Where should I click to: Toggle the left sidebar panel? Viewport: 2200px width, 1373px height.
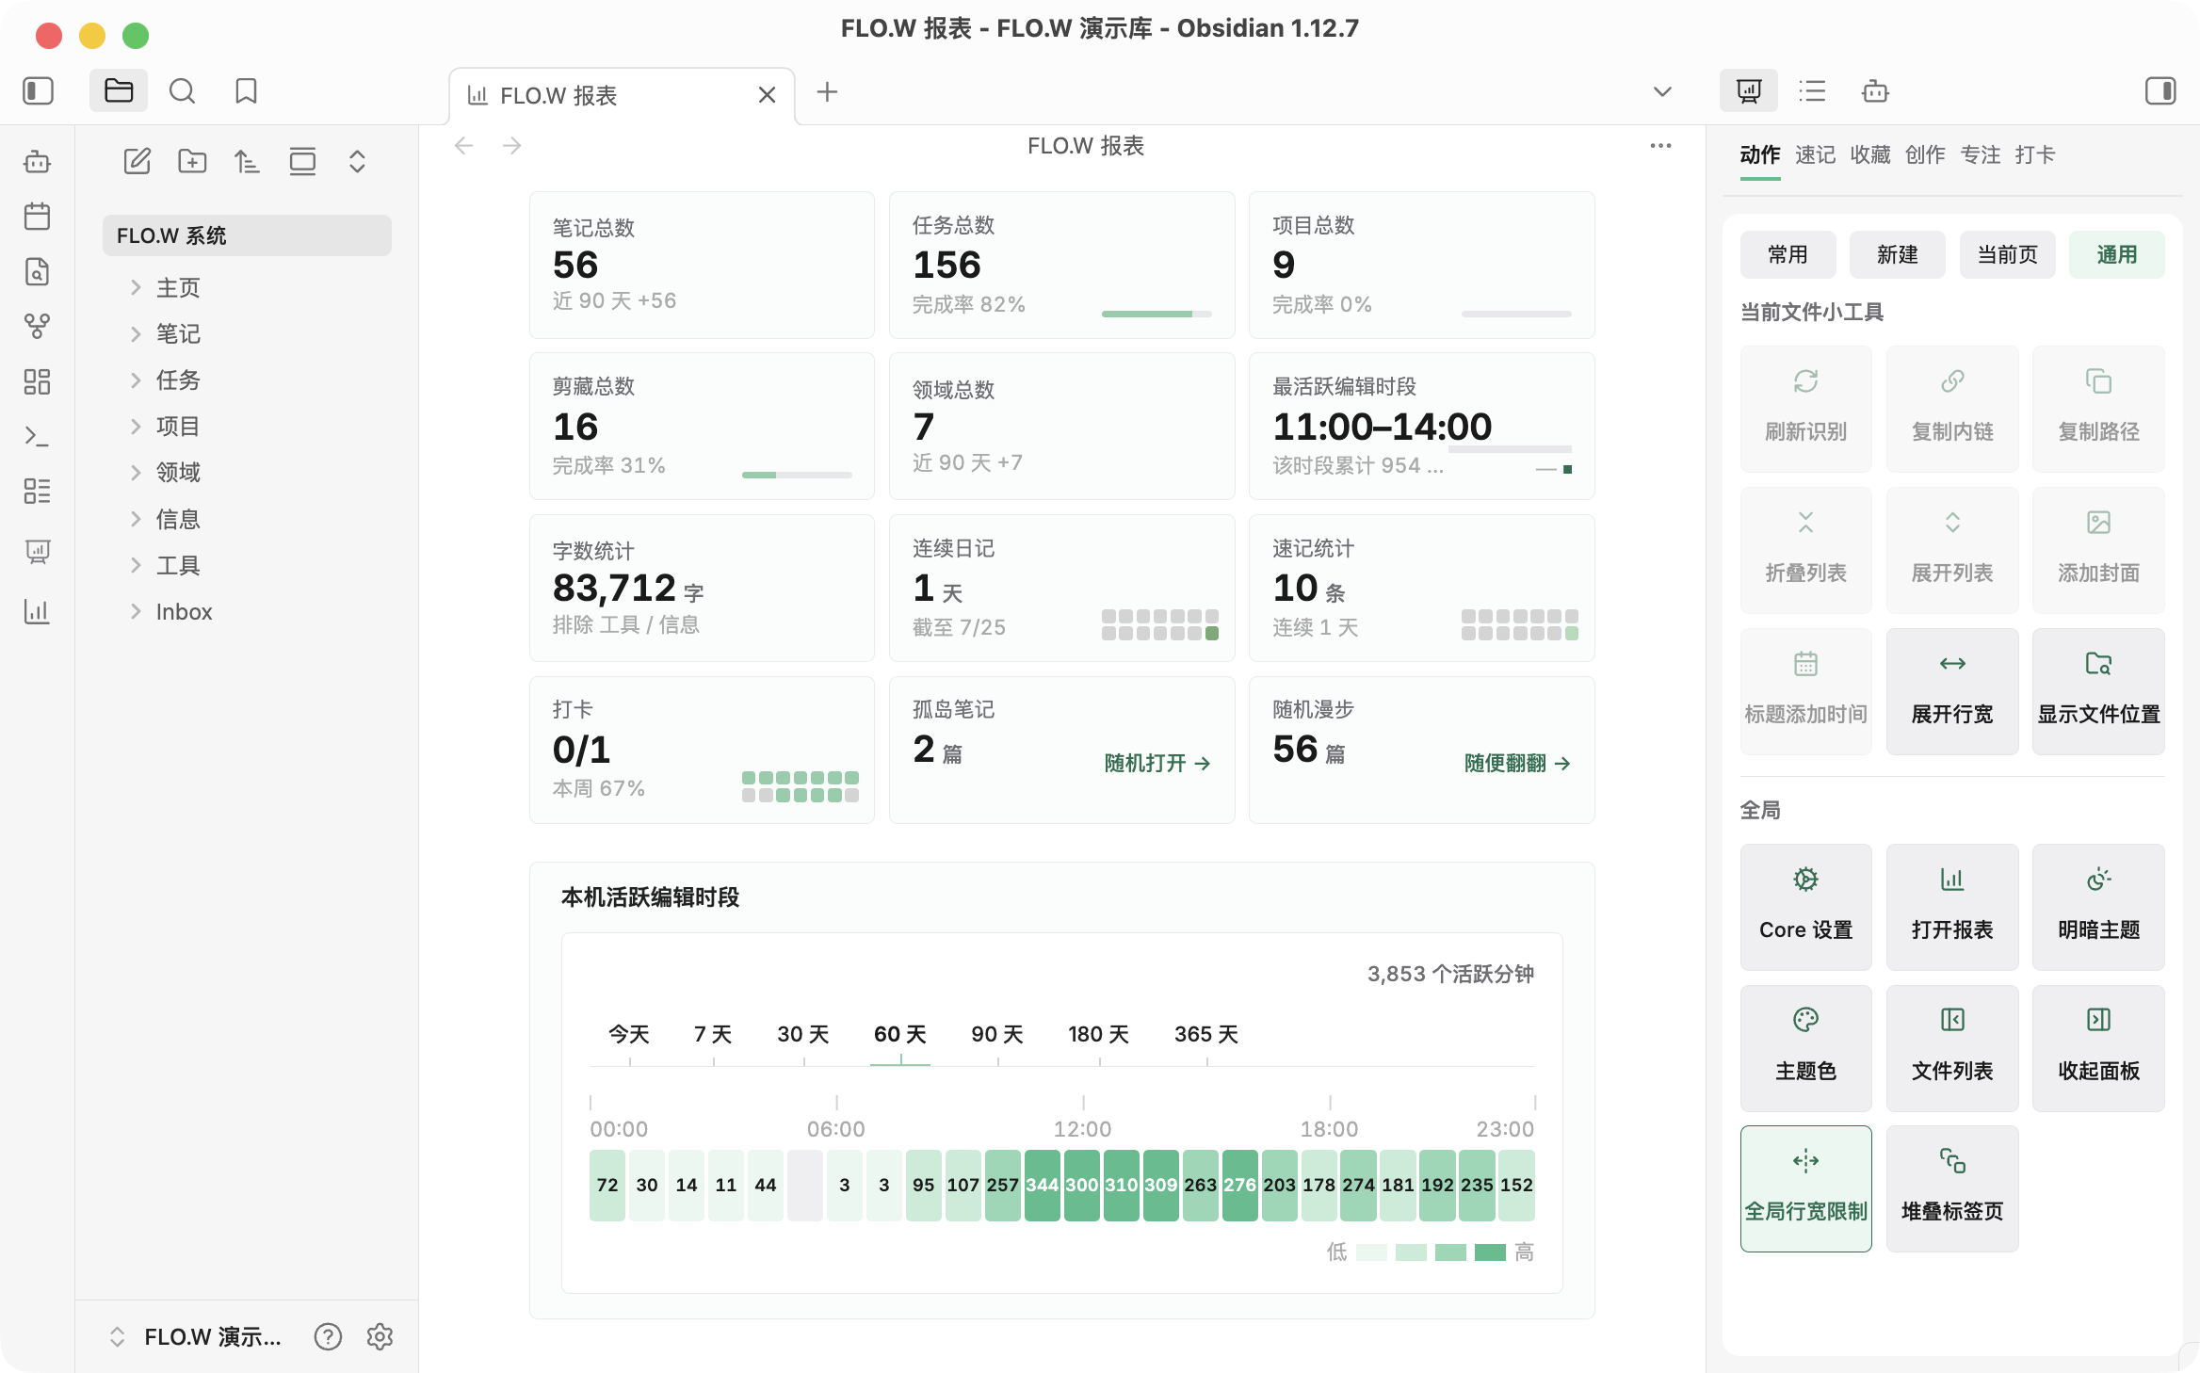(x=38, y=91)
